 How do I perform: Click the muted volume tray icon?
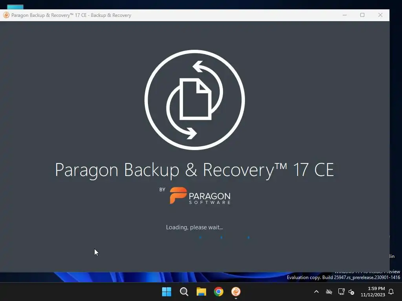tap(351, 292)
